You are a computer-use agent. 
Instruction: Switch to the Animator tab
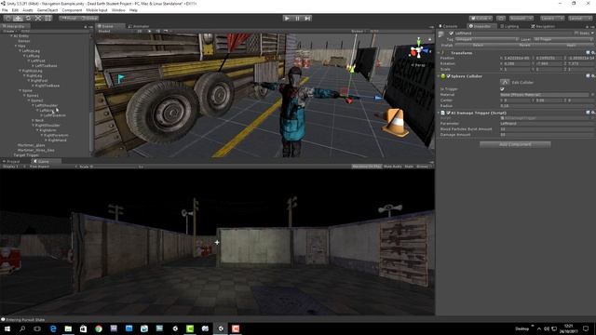pyautogui.click(x=139, y=26)
